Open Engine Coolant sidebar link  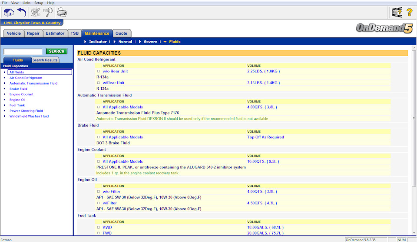coord(22,94)
